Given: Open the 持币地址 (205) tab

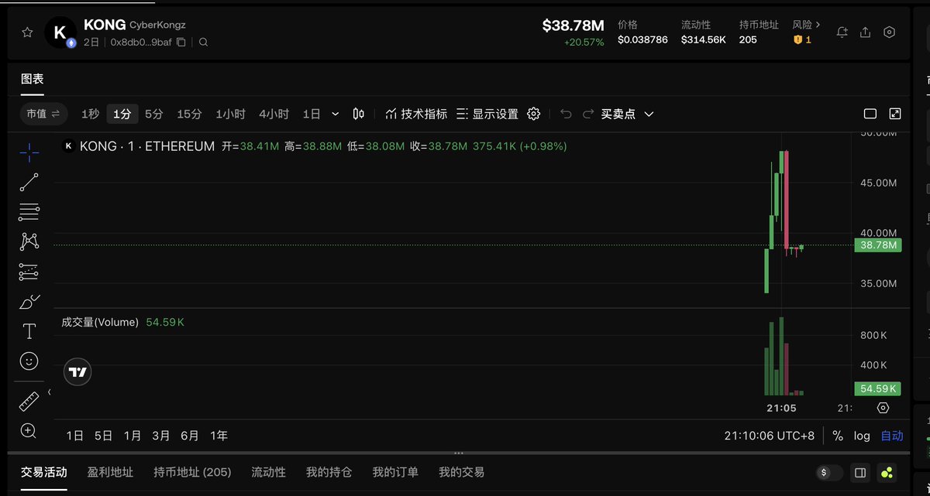Looking at the screenshot, I should [192, 472].
